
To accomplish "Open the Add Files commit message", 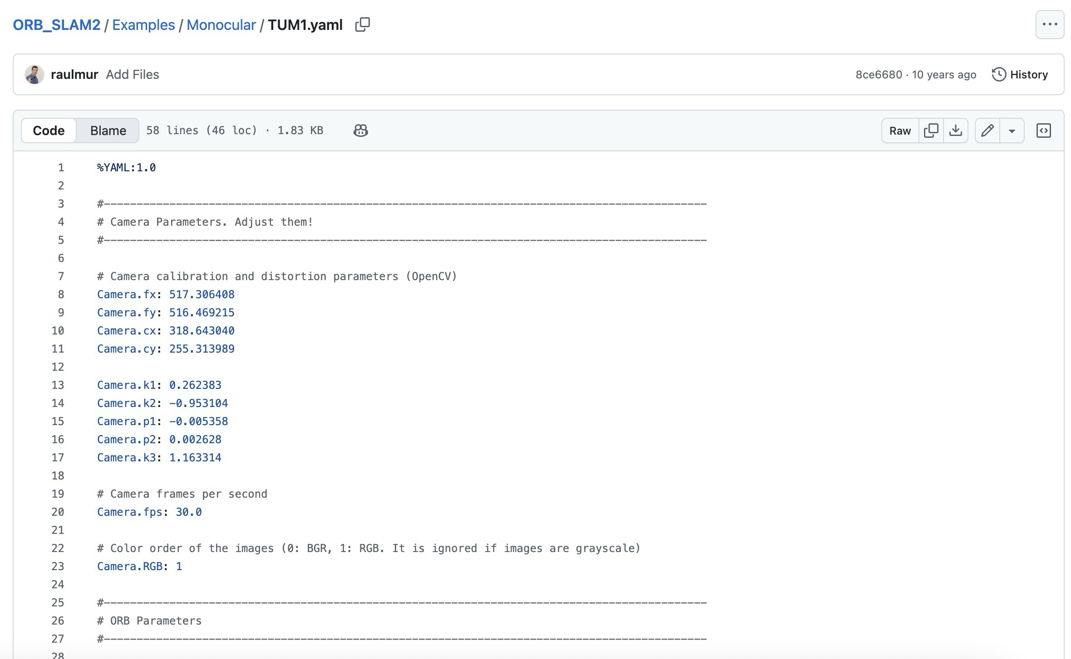I will [x=133, y=74].
